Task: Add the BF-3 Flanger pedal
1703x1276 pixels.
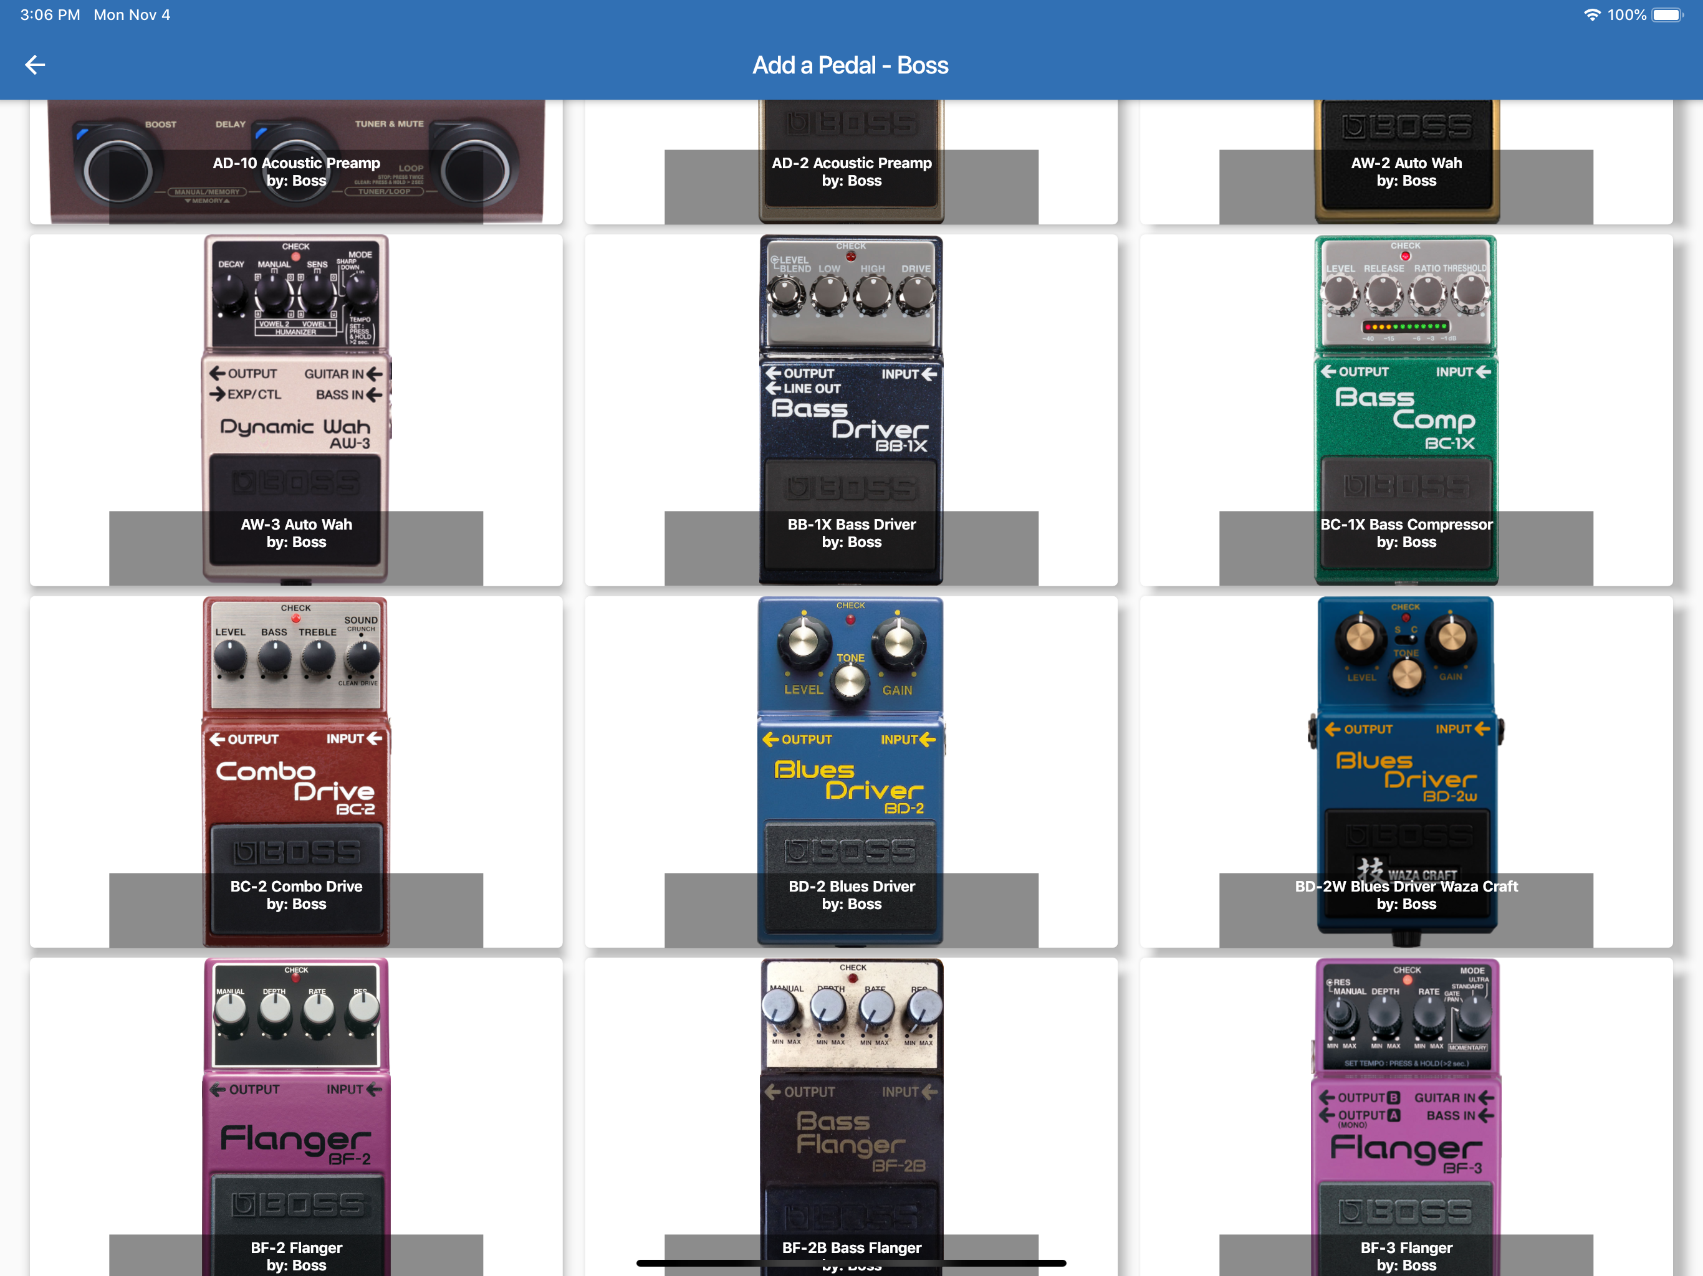Action: (x=1406, y=1116)
